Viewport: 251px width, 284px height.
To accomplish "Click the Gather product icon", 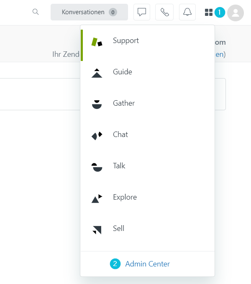I will tap(97, 104).
